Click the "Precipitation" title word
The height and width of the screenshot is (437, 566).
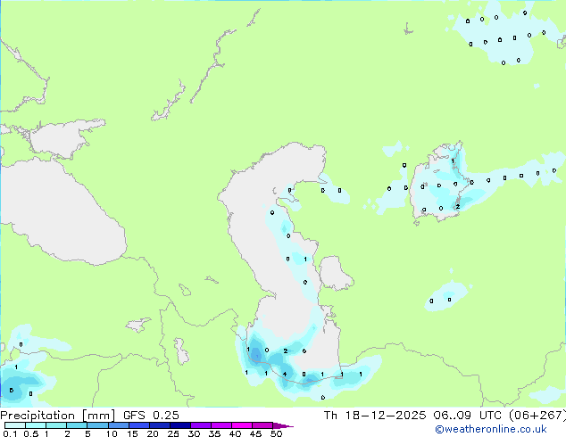click(37, 416)
